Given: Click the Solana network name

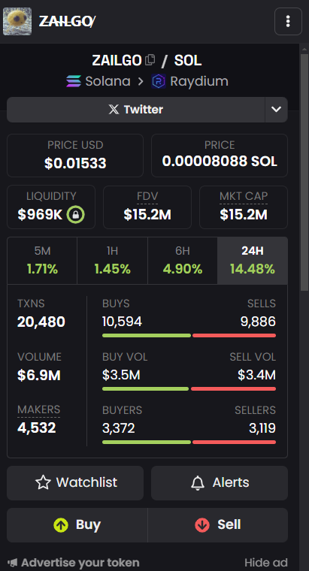Looking at the screenshot, I should [x=108, y=81].
